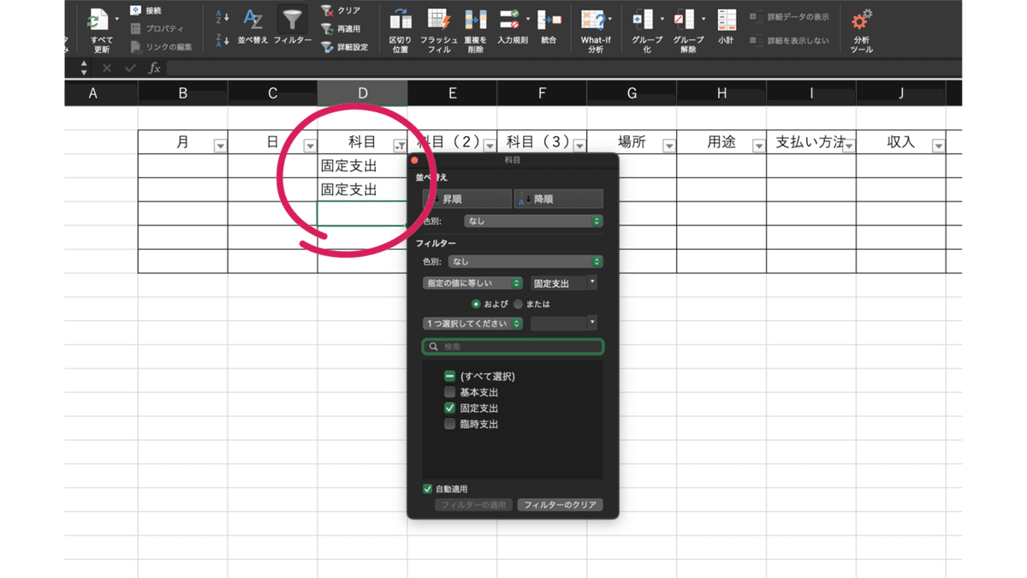Click 詳細を表示しない hide detail

tap(789, 40)
